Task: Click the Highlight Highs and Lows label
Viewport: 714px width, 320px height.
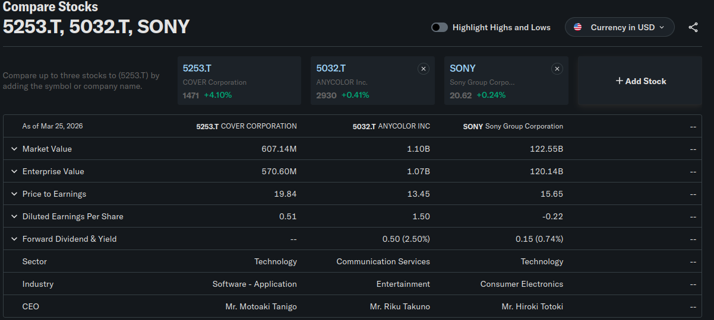Action: [x=501, y=27]
